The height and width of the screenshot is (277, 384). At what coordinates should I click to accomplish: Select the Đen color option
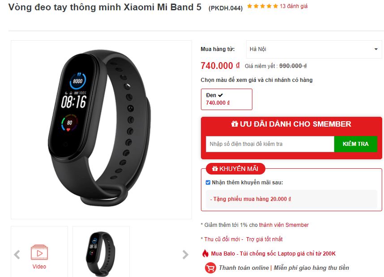pyautogui.click(x=226, y=99)
